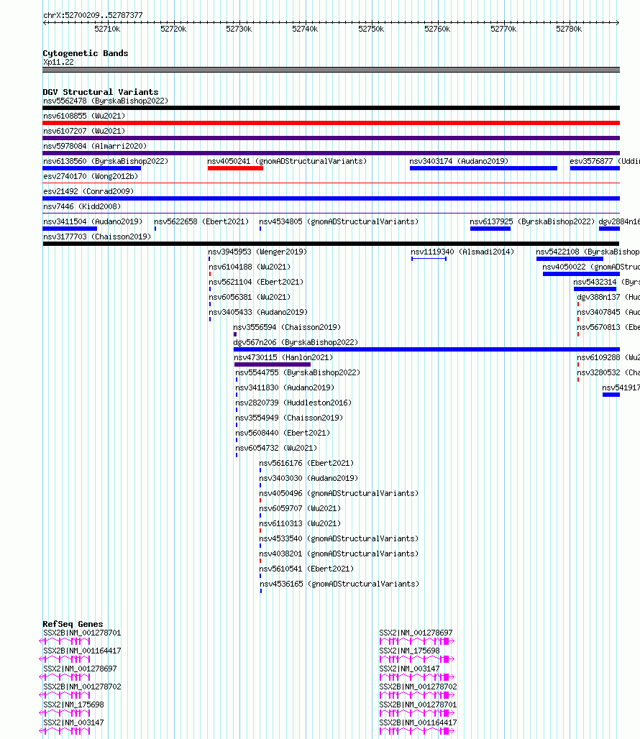Image resolution: width=640 pixels, height=739 pixels.
Task: Open the nsv5622658 (Ebert2021) variant label
Action: click(x=201, y=221)
